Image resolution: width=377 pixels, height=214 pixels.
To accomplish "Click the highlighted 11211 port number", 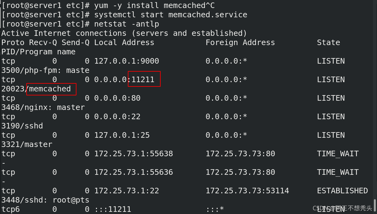I will [x=143, y=79].
